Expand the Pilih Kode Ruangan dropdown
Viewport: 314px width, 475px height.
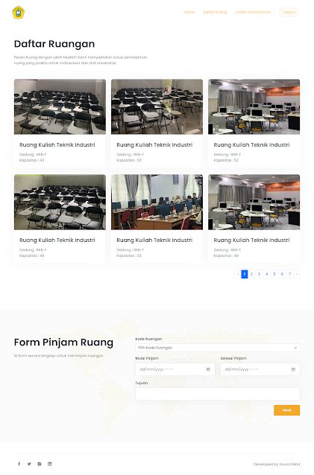(x=218, y=348)
